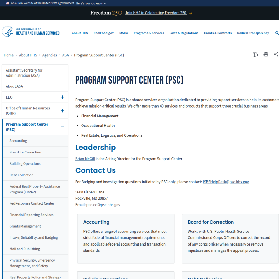Click "5600 Fishers Lane" address line

point(90,192)
